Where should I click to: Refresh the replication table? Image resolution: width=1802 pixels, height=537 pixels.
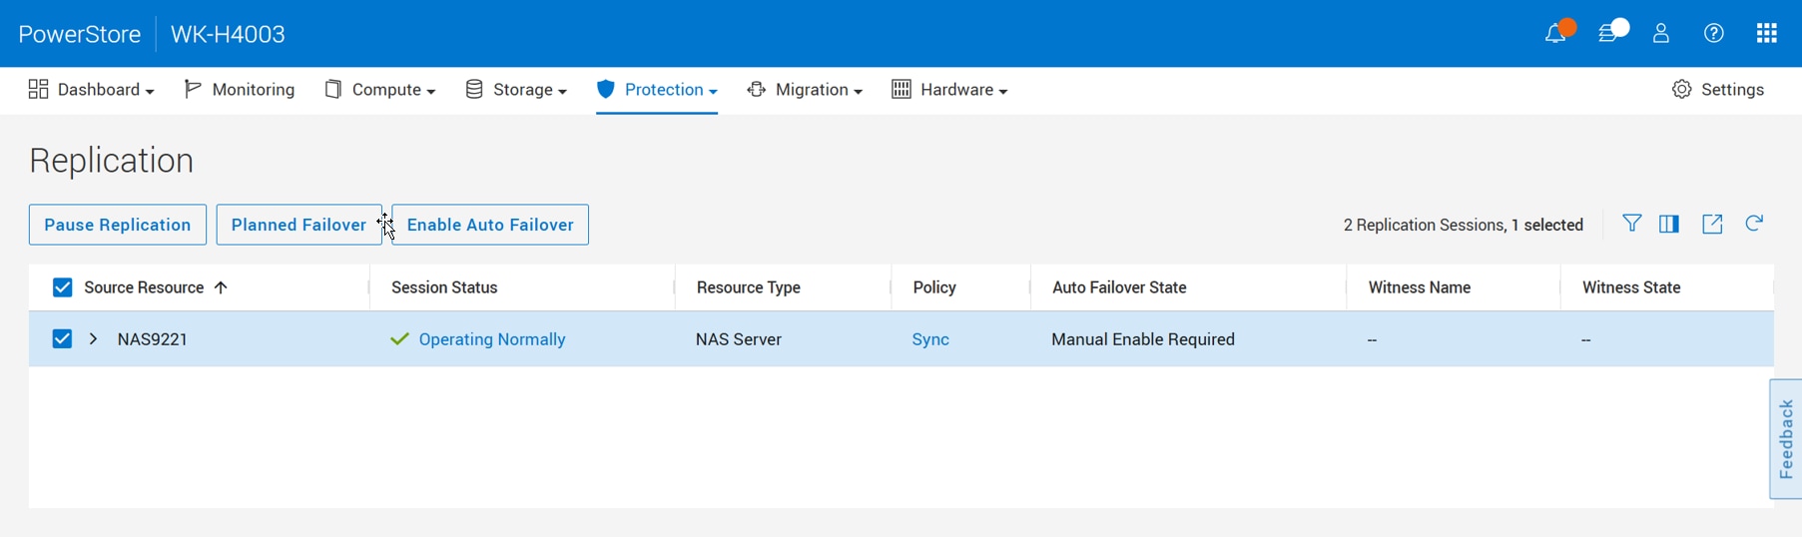(1754, 224)
